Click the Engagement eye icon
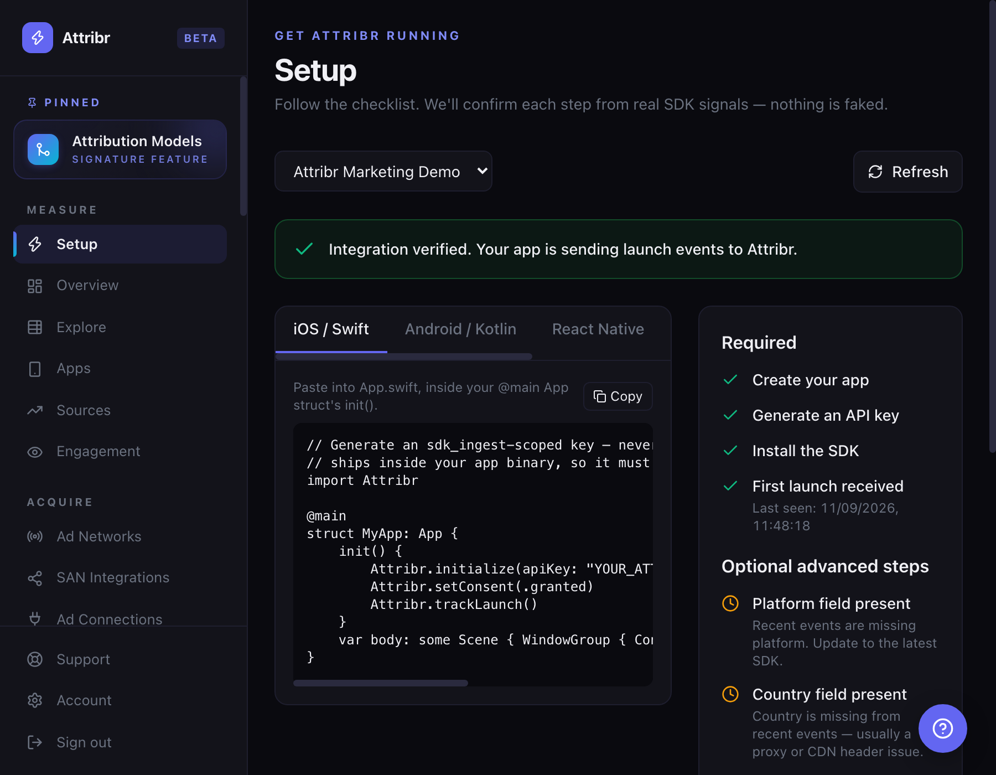The width and height of the screenshot is (996, 775). [35, 452]
